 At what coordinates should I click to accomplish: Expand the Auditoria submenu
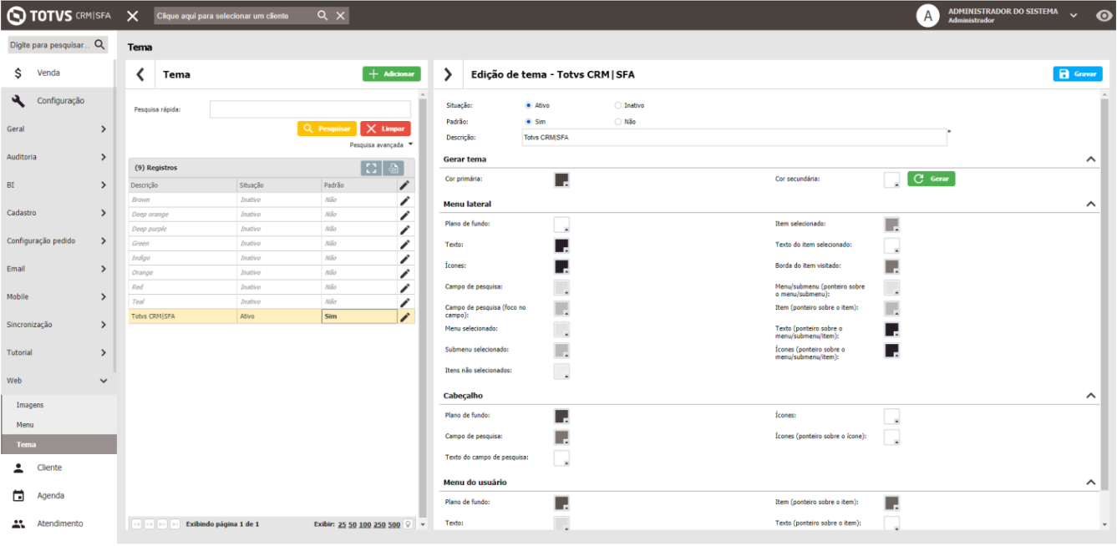point(103,157)
